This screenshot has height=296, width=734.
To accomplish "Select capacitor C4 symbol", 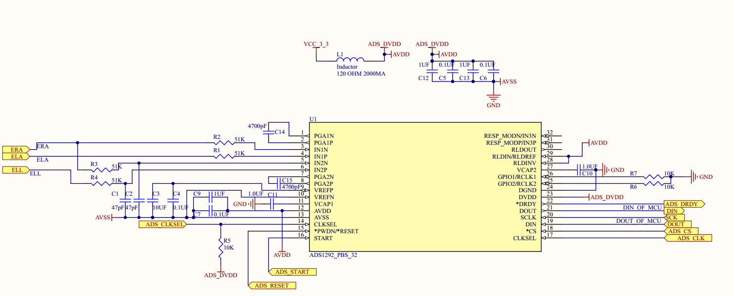I will click(x=173, y=201).
